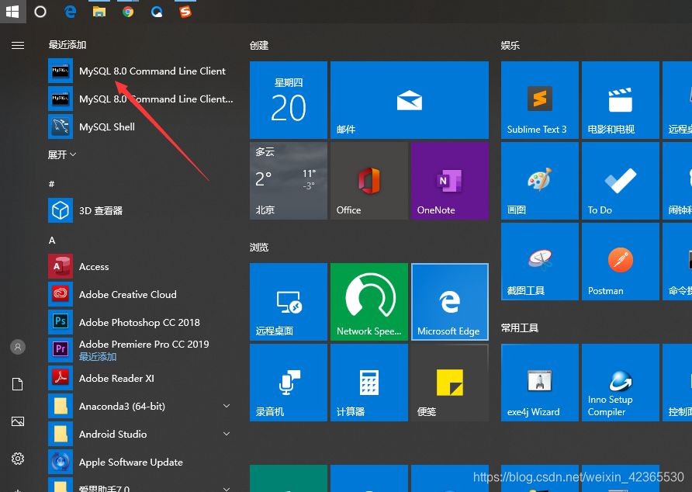
Task: Open Documents from the Start sidebar
Action: click(18, 384)
